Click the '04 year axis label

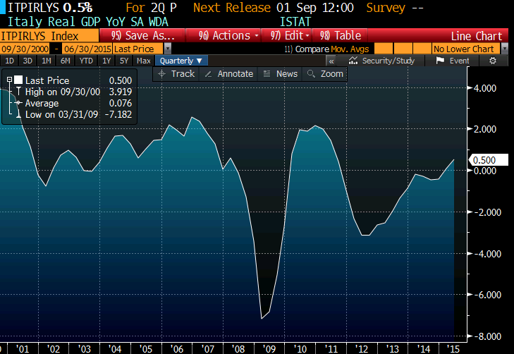[x=115, y=349]
